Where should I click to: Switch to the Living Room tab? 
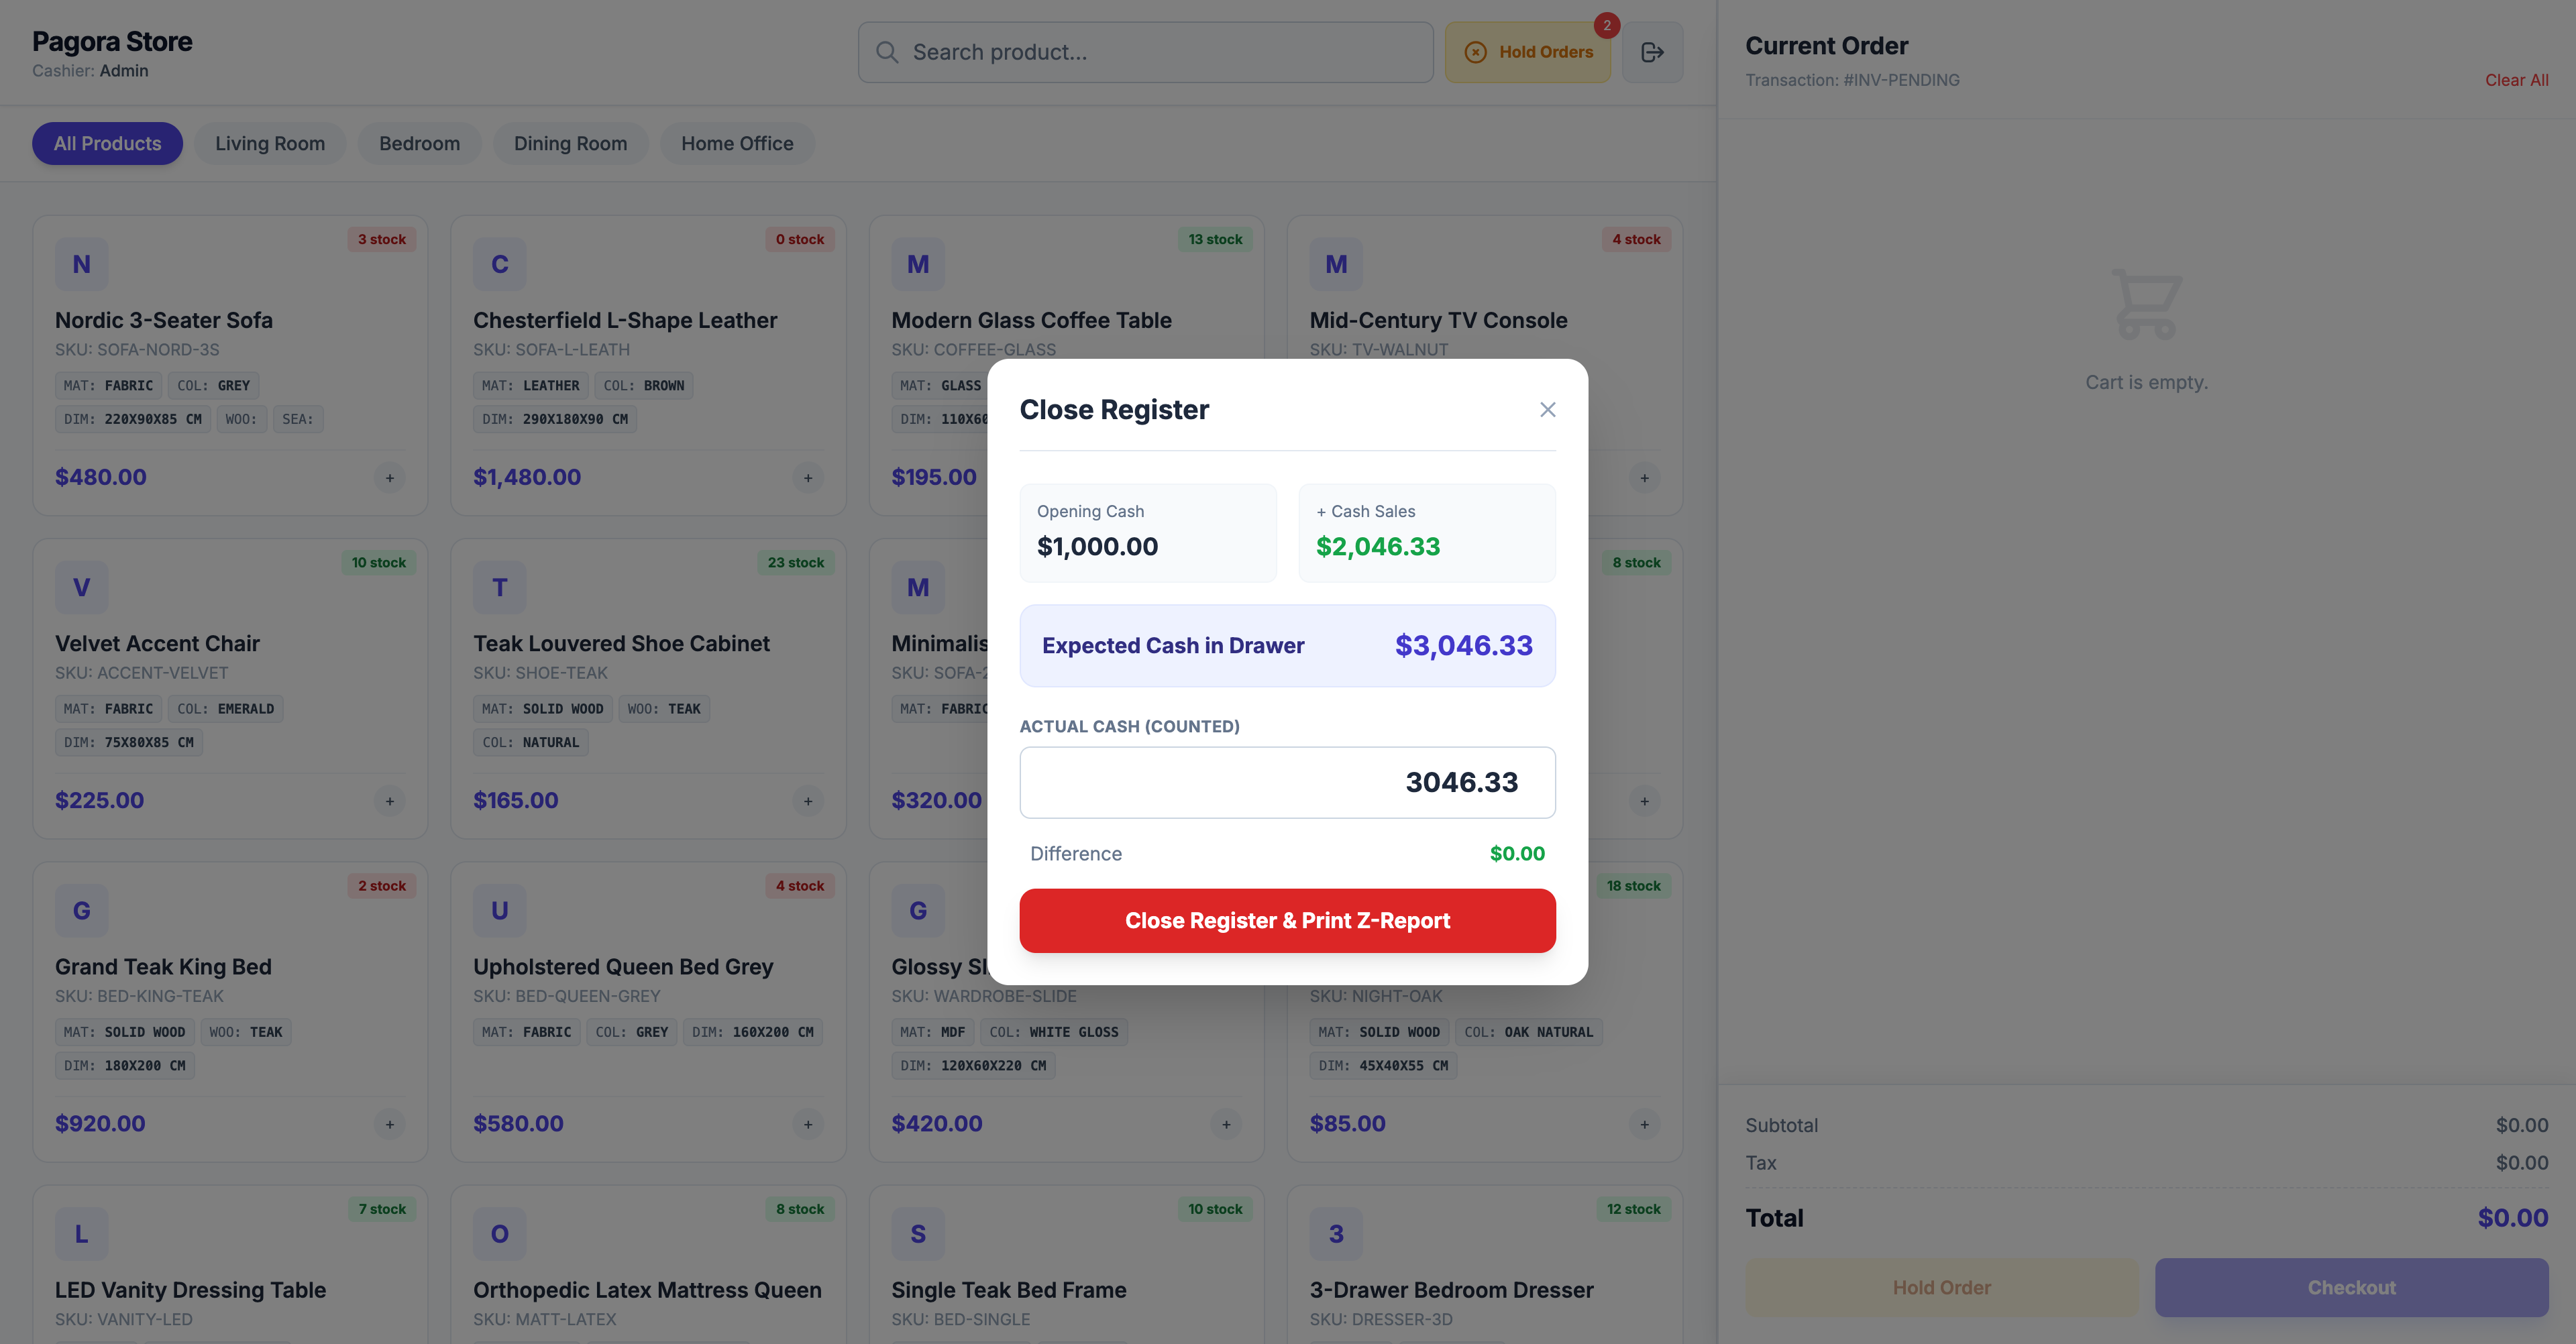(x=270, y=144)
